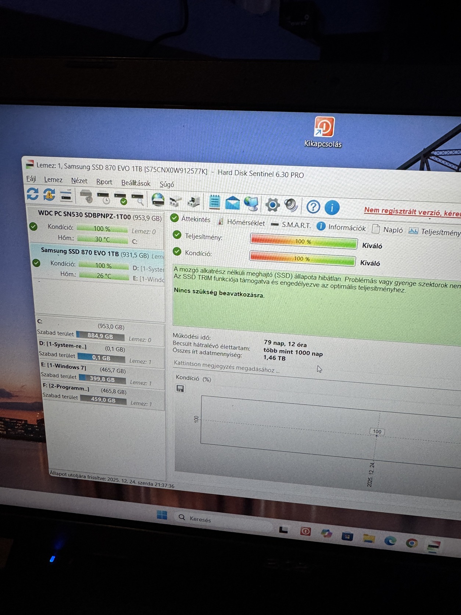Switch to the Áttekintés tab
This screenshot has width=461, height=615.
tap(190, 218)
